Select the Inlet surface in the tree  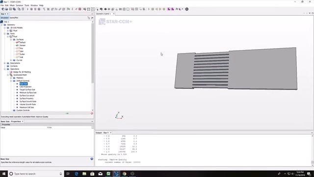click(x=22, y=51)
